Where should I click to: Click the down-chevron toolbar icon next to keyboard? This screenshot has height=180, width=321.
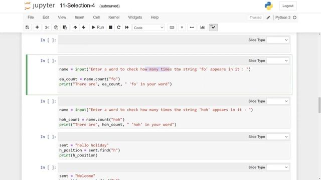coord(182,27)
